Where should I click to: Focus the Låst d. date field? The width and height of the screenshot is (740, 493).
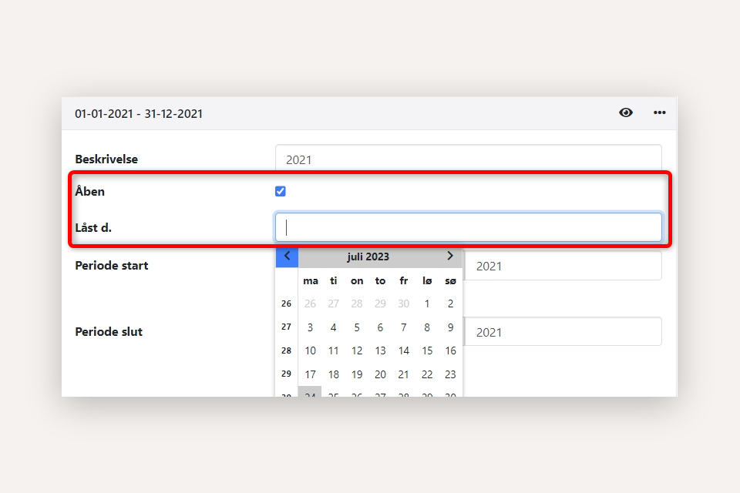pos(468,227)
